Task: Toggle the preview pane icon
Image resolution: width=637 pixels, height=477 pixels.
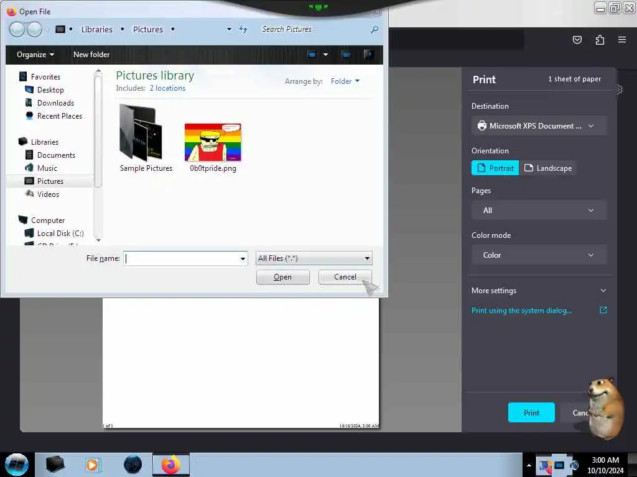Action: 346,55
